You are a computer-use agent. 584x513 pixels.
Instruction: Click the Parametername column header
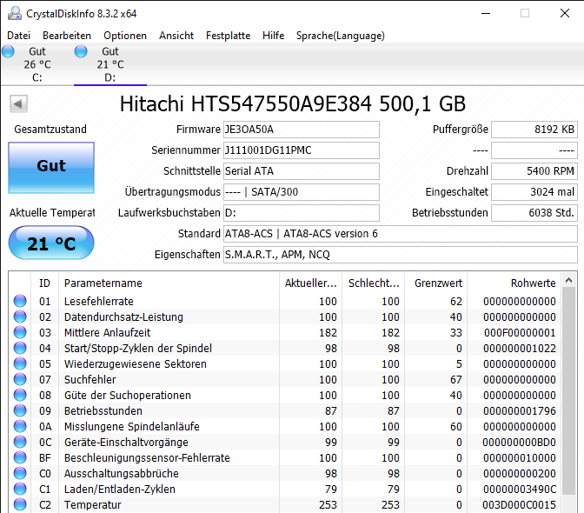[169, 283]
